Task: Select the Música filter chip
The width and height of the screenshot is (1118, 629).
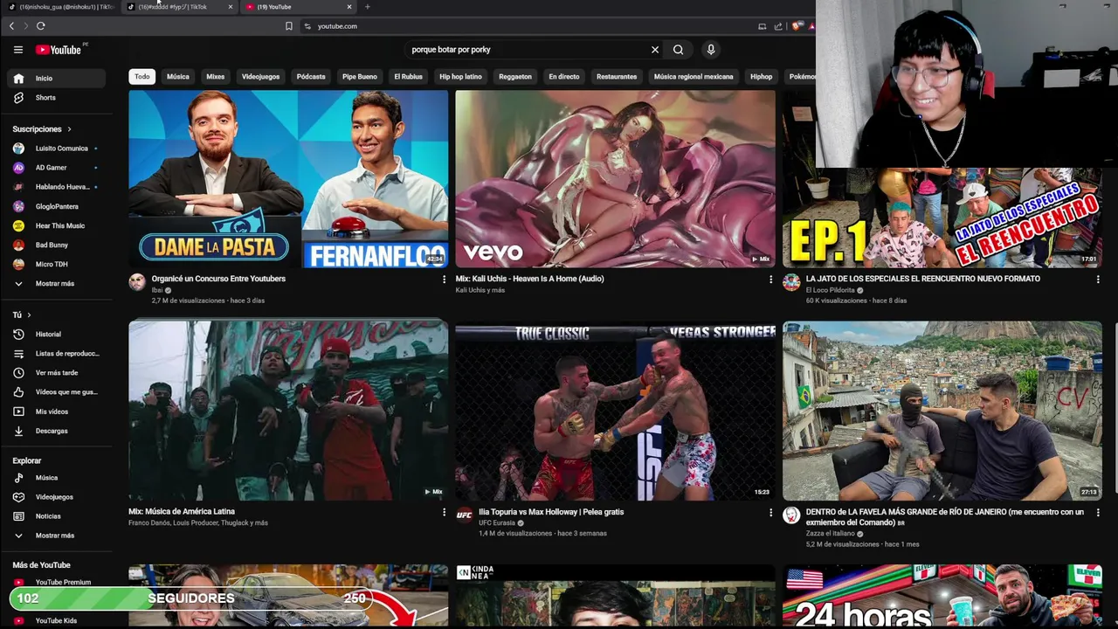Action: tap(177, 77)
